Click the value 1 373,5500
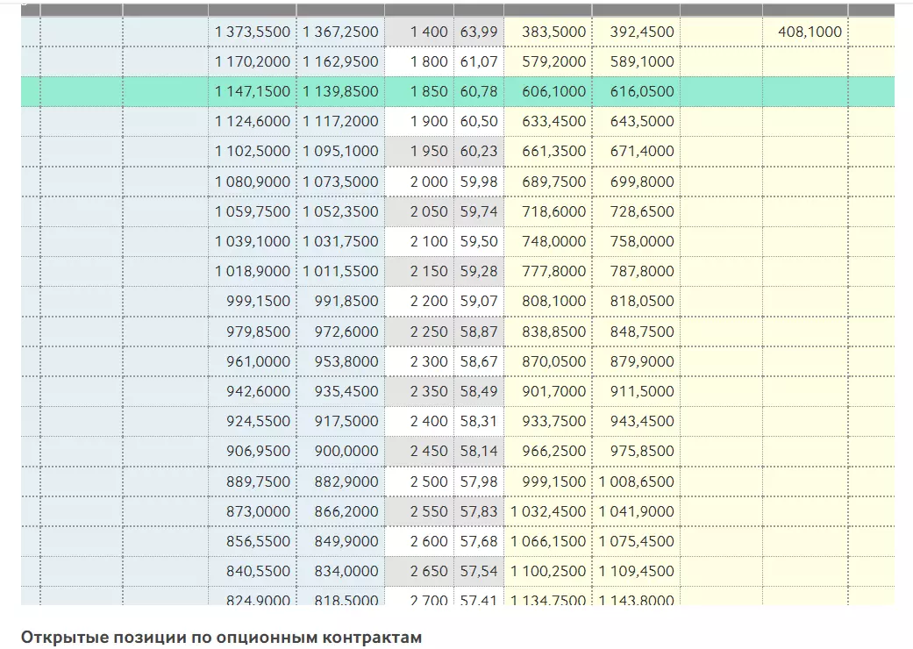The width and height of the screenshot is (913, 649). click(x=252, y=32)
